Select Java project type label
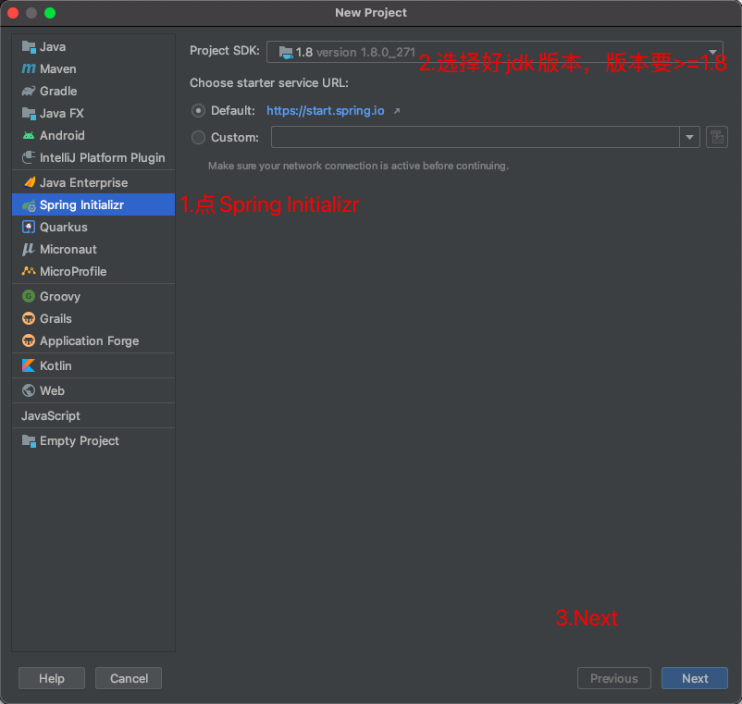Image resolution: width=742 pixels, height=704 pixels. 53,47
